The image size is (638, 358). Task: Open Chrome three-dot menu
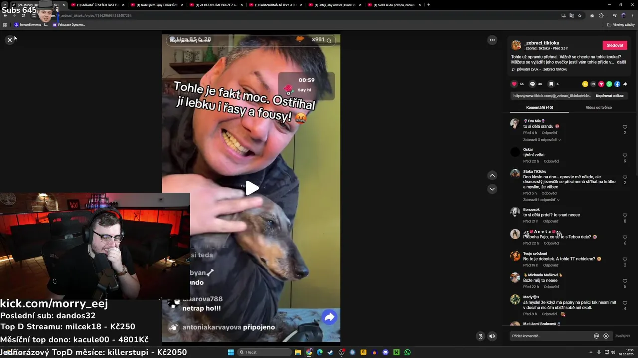[x=633, y=15]
